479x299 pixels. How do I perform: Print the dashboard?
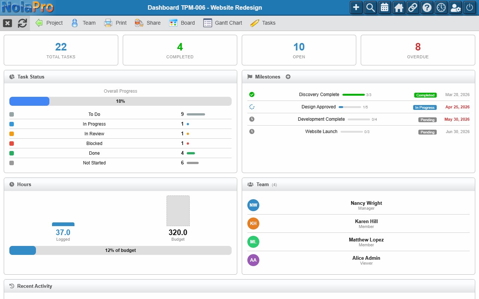coord(115,23)
